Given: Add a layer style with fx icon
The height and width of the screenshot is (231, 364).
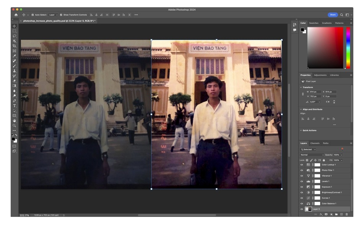Looking at the screenshot, I should (321, 214).
